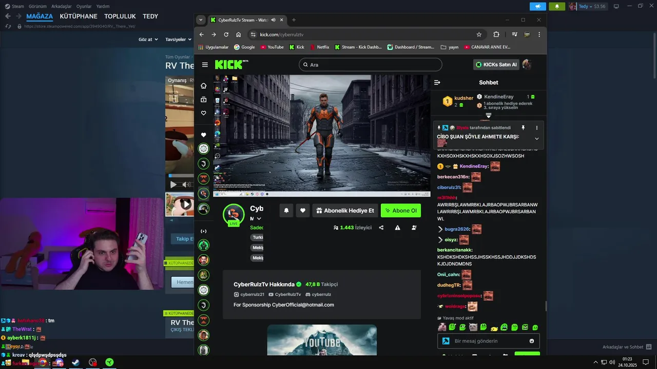Screen dimensions: 657x369
Task: Click Abonelik Hediye Et button
Action: tap(345, 211)
